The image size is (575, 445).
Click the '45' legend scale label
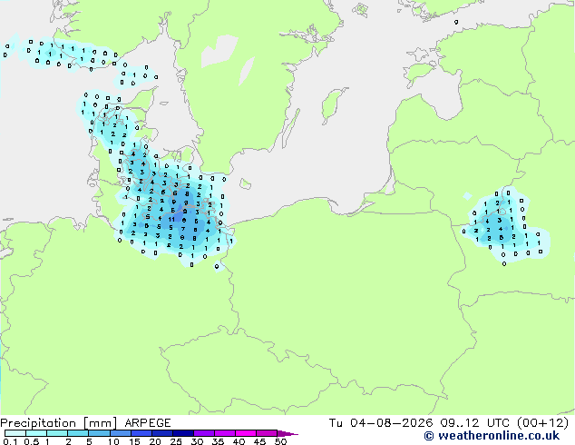click(x=259, y=441)
